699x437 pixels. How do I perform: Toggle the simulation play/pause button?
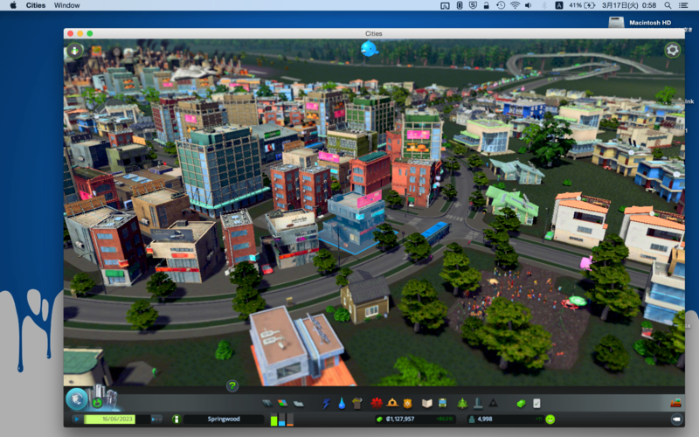77,420
